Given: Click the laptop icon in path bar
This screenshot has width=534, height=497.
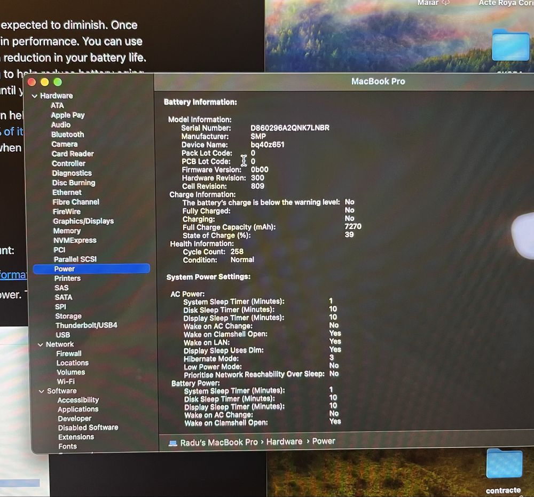Looking at the screenshot, I should [173, 443].
